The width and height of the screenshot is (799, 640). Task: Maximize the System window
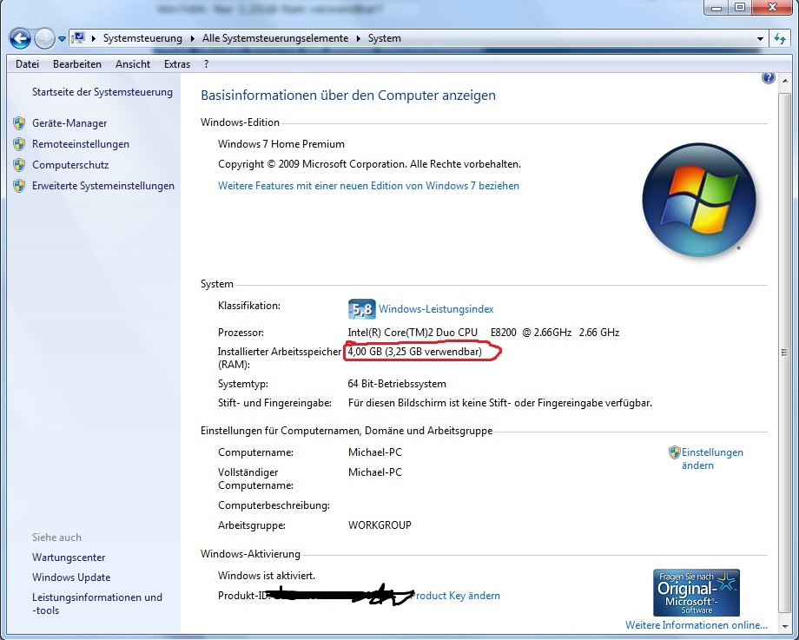click(x=741, y=8)
